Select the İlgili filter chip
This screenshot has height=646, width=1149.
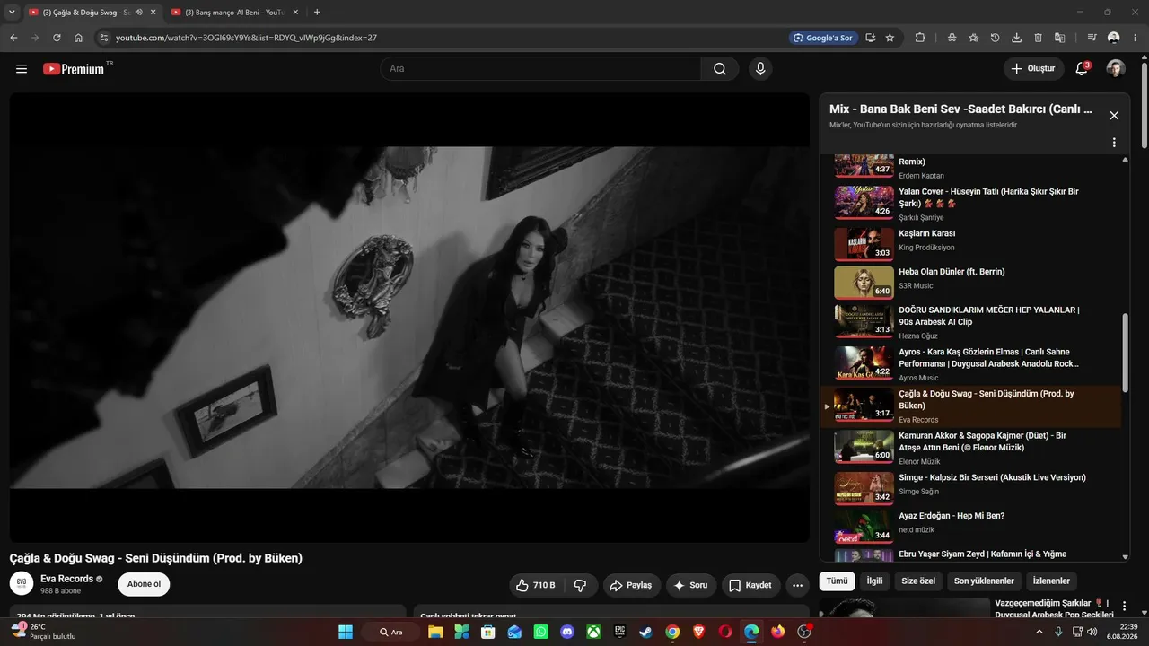[x=874, y=581]
